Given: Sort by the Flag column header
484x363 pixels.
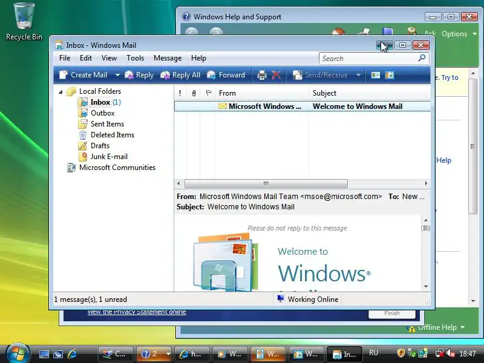Looking at the screenshot, I should [208, 93].
